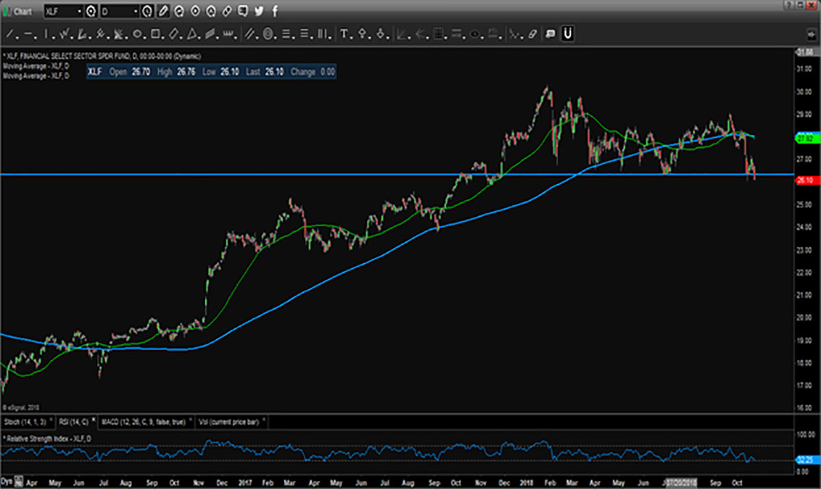Click the eraser icon in the top bar

click(x=228, y=11)
